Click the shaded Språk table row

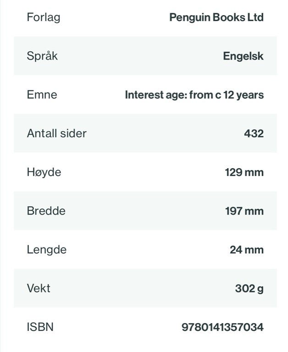point(145,55)
